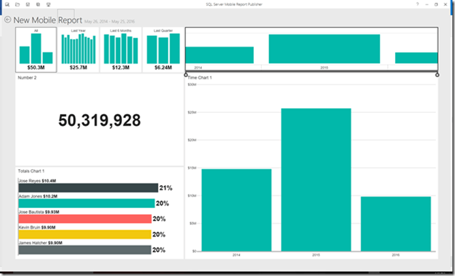The image size is (455, 276).
Task: Click the server connection monitor icon
Action: click(x=48, y=5)
